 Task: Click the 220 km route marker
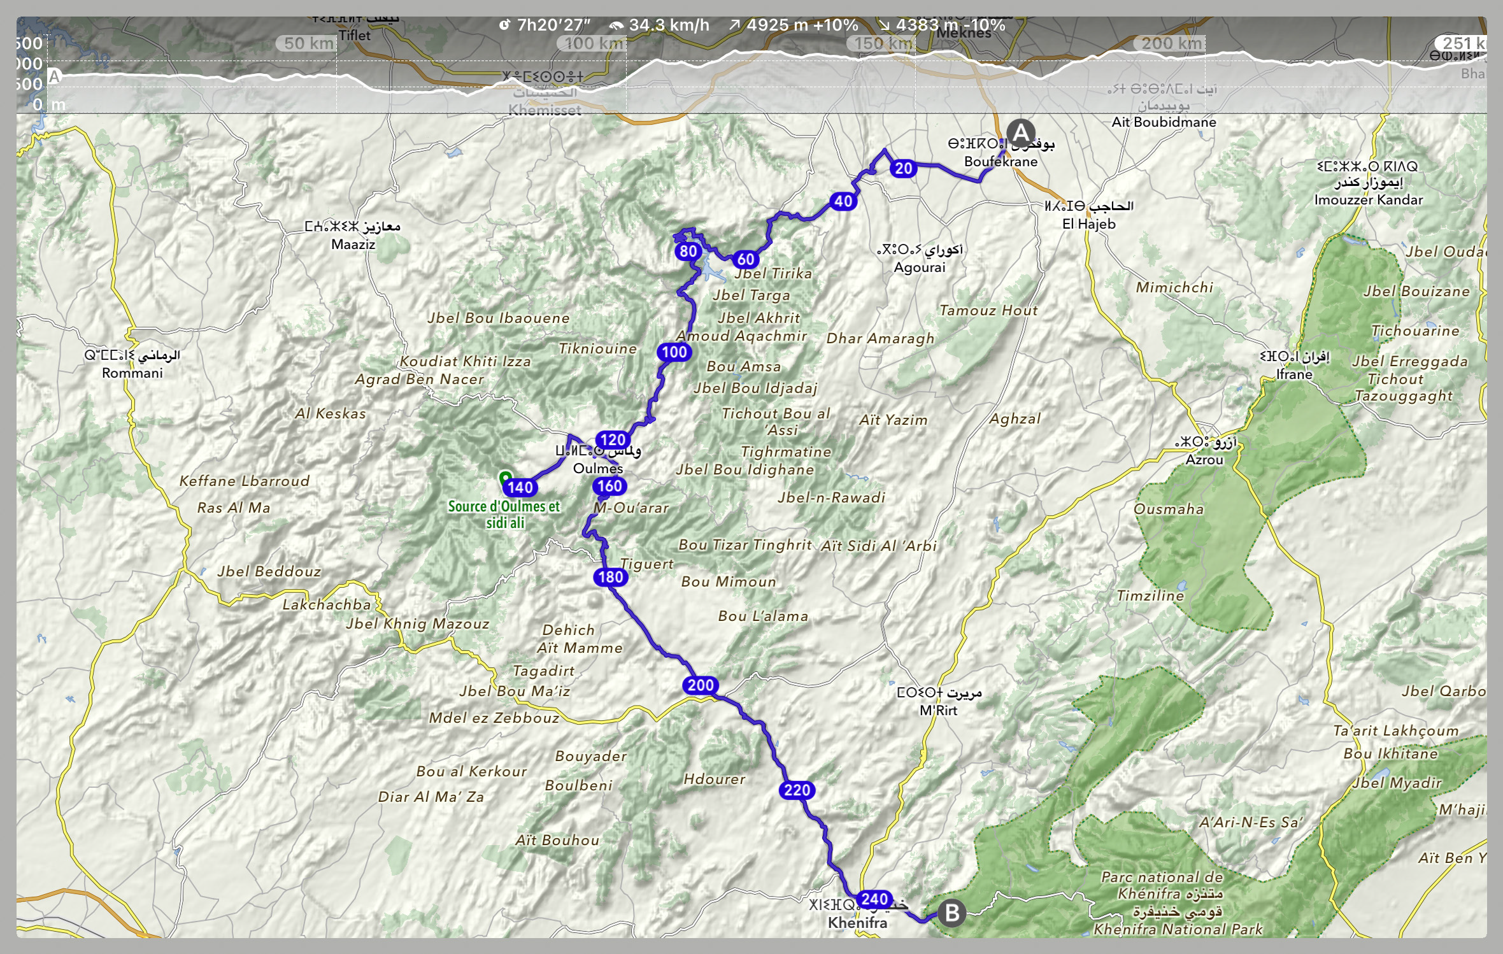click(x=797, y=790)
